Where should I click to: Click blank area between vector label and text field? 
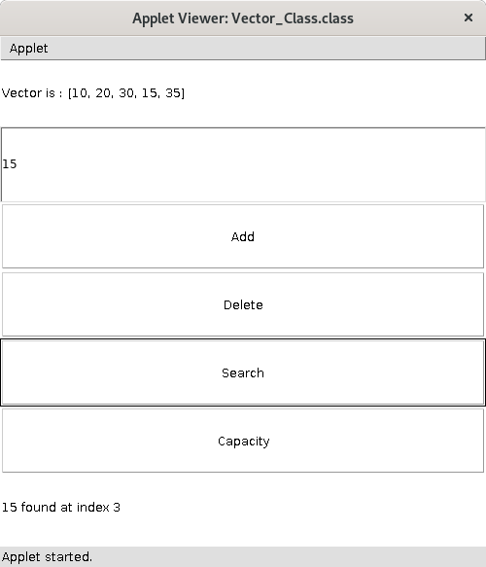[x=243, y=114]
